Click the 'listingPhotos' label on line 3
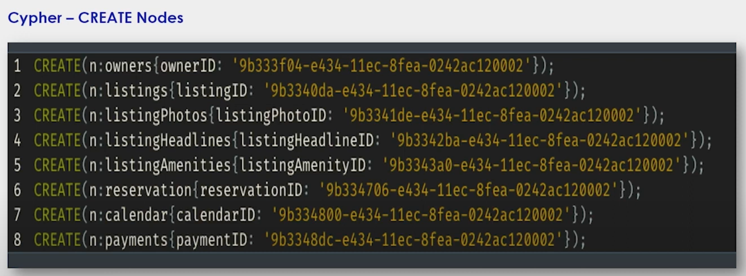The height and width of the screenshot is (276, 746). 156,116
